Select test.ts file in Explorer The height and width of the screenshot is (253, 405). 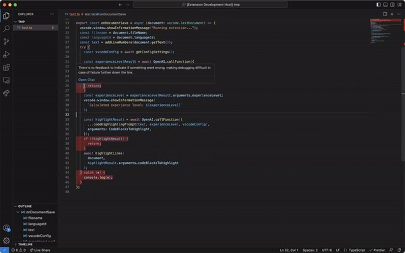(x=35, y=28)
